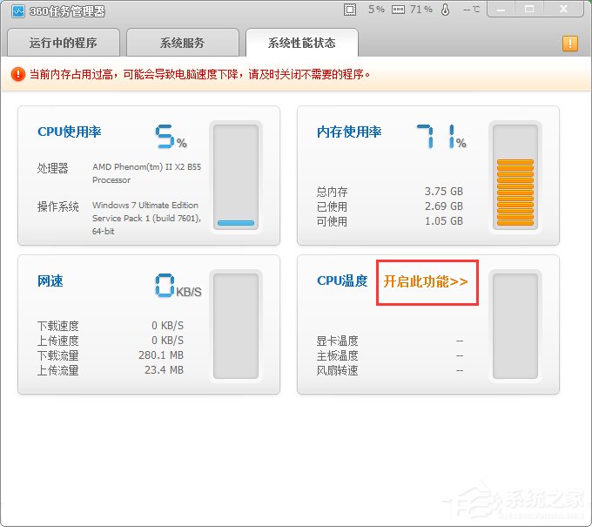Select the 系统性能状态 tab
This screenshot has height=527, width=592.
coord(302,42)
